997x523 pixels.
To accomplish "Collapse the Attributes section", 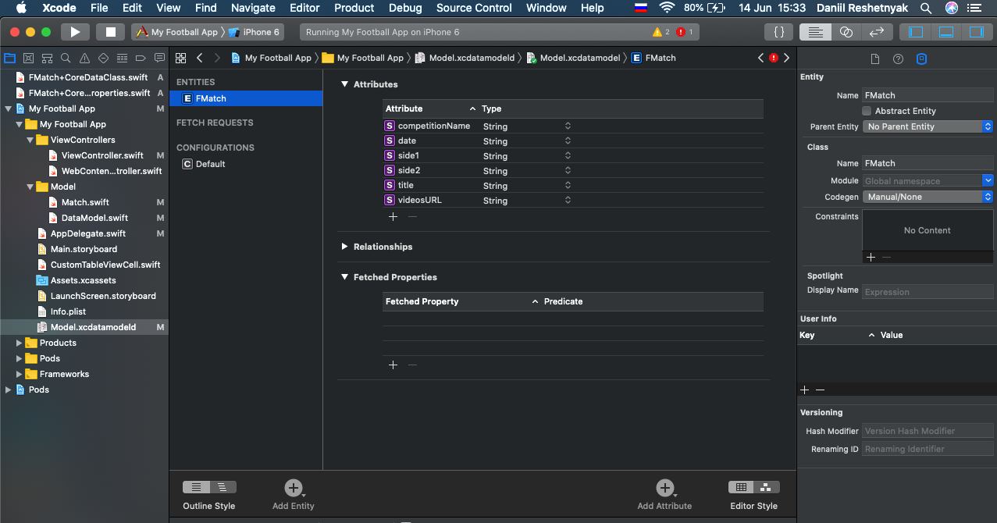I will pos(344,84).
